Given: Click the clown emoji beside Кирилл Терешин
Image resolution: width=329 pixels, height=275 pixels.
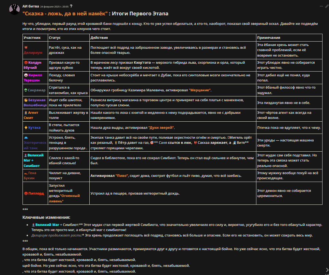Looking at the screenshot, I should click(x=26, y=75).
